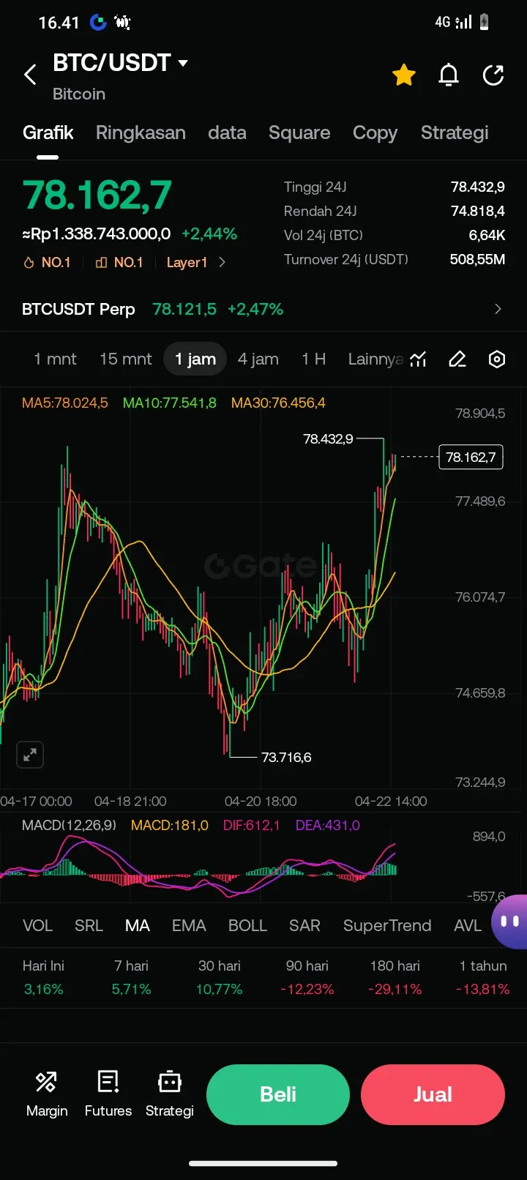Toggle the BOLL indicator
Screen dimensions: 527x1180
click(247, 925)
